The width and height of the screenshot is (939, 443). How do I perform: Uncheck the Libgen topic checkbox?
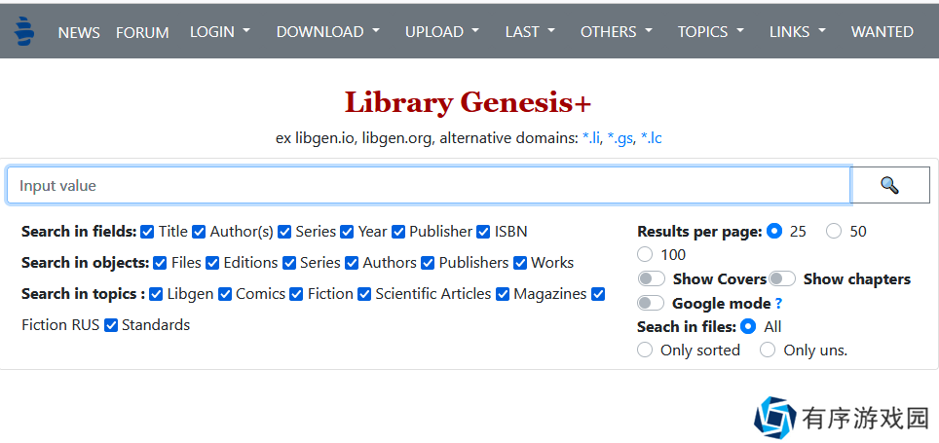click(x=156, y=294)
